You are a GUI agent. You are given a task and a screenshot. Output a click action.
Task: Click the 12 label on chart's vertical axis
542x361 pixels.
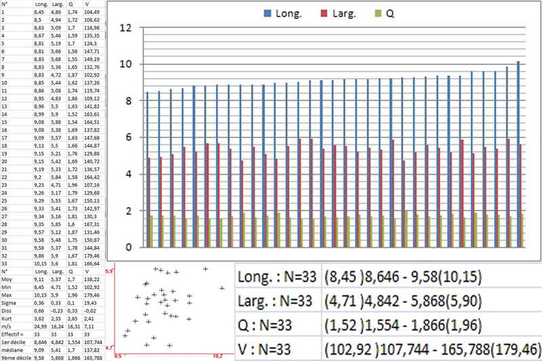click(125, 28)
